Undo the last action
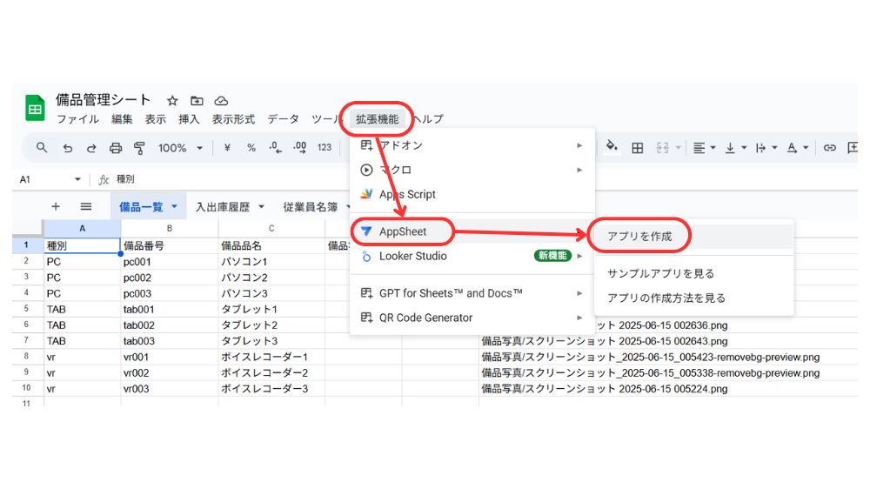The width and height of the screenshot is (870, 489). 67,148
